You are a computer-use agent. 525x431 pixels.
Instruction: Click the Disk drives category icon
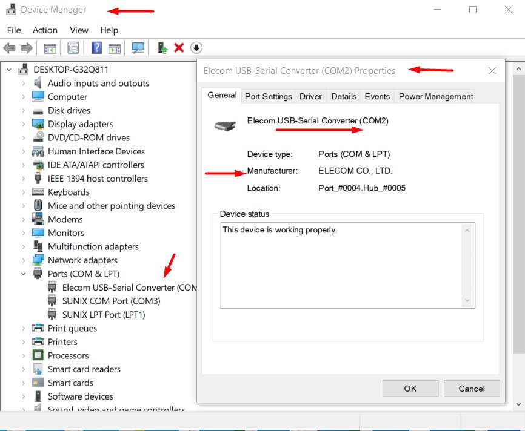[38, 111]
